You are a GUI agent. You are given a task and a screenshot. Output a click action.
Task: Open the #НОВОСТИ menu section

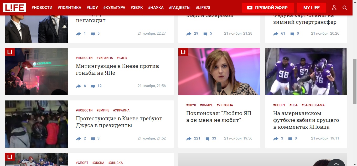pos(42,8)
